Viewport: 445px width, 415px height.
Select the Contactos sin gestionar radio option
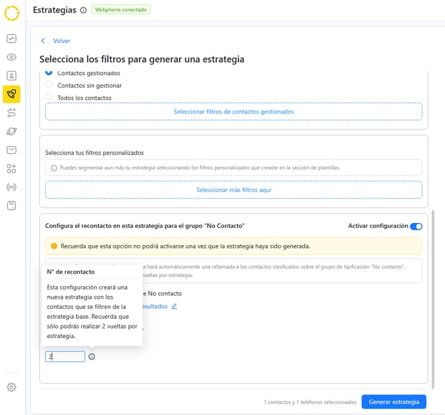(48, 84)
